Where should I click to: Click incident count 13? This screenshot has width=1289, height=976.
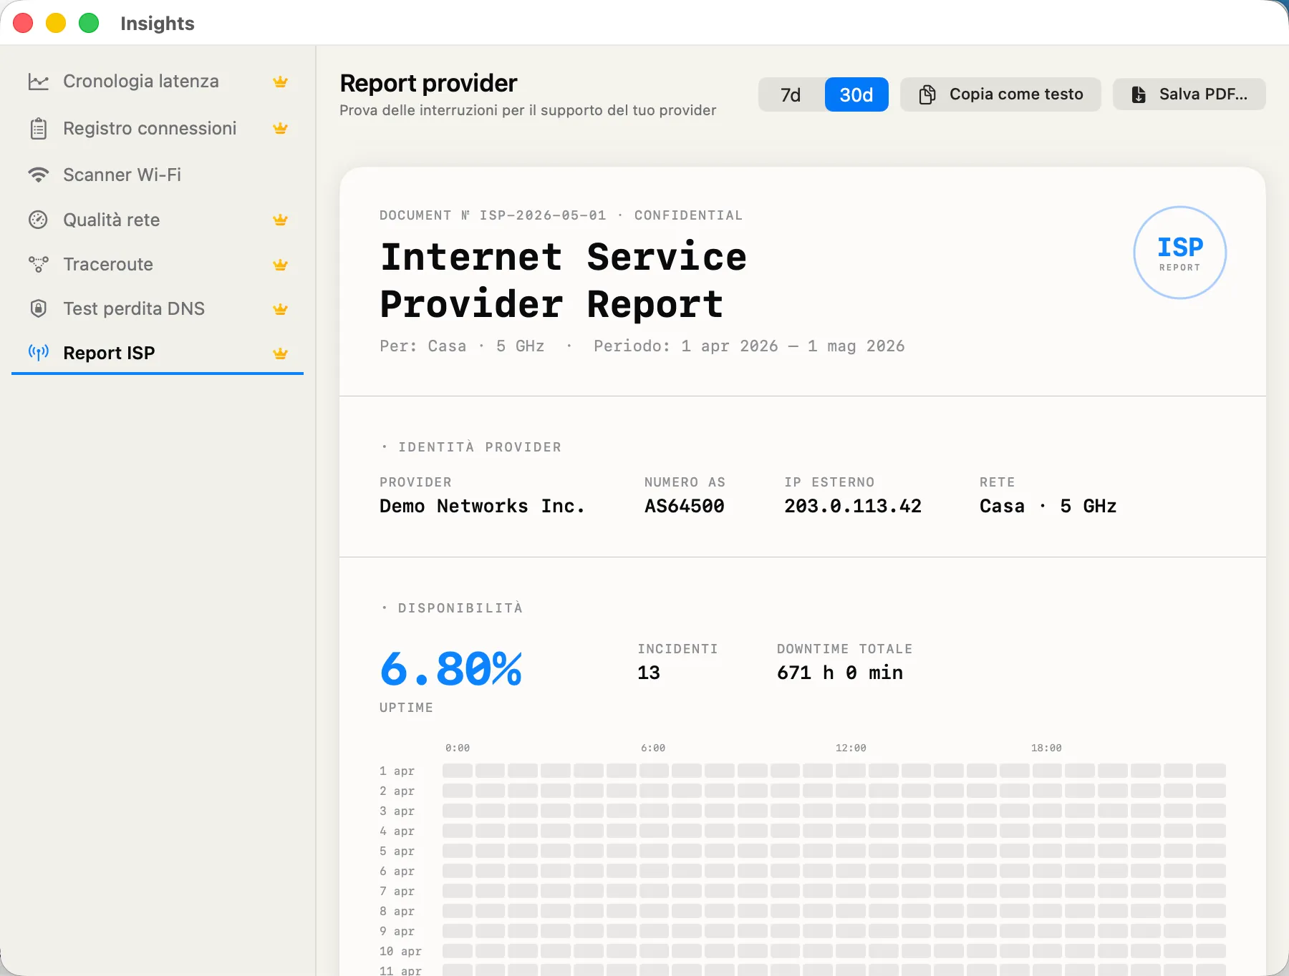click(x=649, y=673)
